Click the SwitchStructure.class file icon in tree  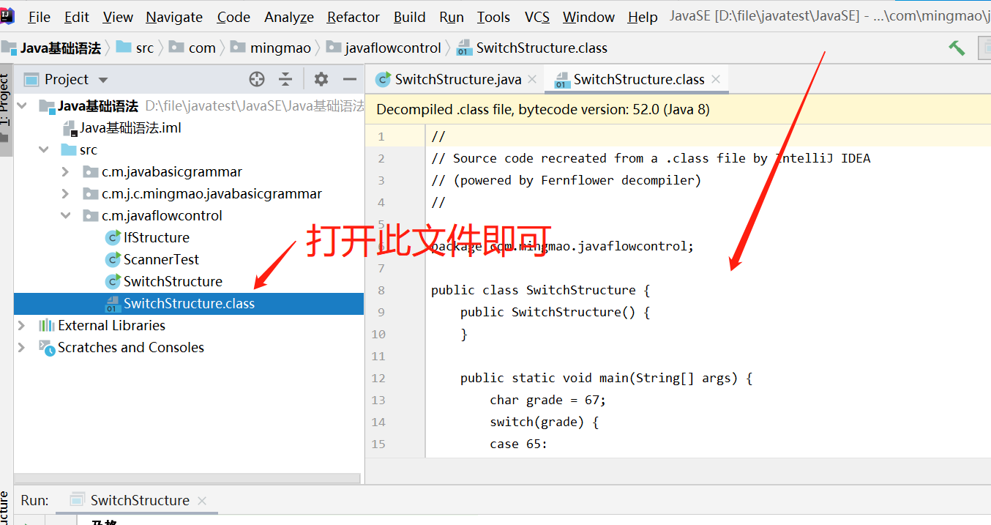click(x=113, y=304)
